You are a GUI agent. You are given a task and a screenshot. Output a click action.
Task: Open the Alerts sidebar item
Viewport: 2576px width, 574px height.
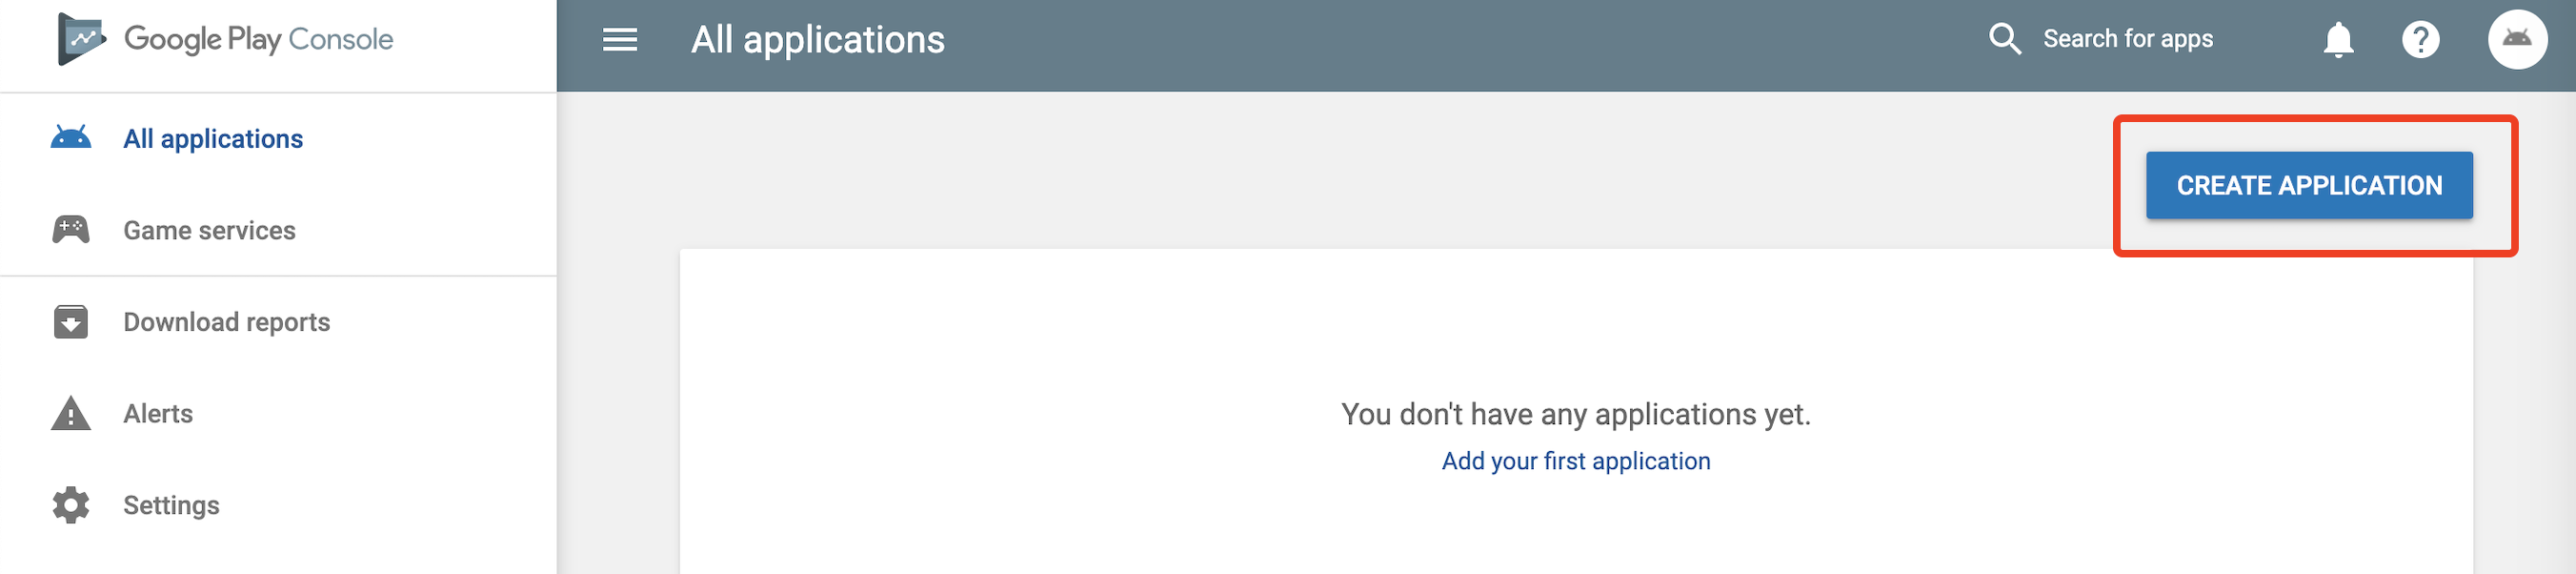[x=158, y=414]
